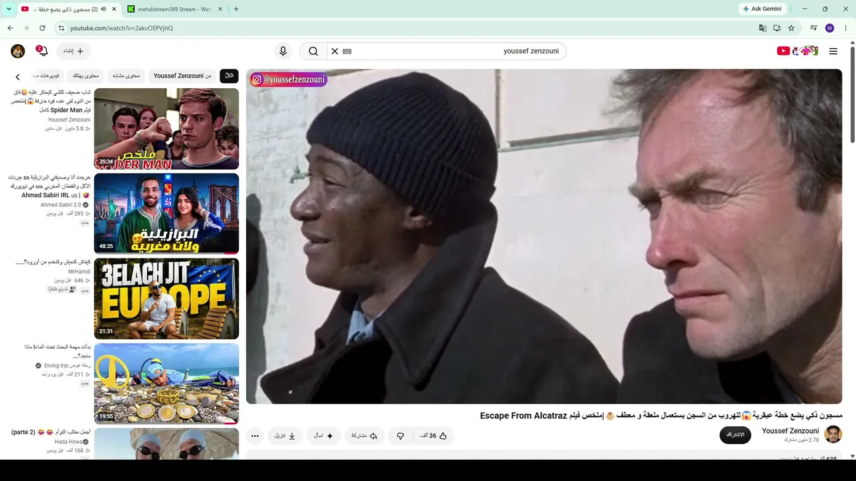
Task: Start voice search with the microphone icon
Action: (x=283, y=51)
